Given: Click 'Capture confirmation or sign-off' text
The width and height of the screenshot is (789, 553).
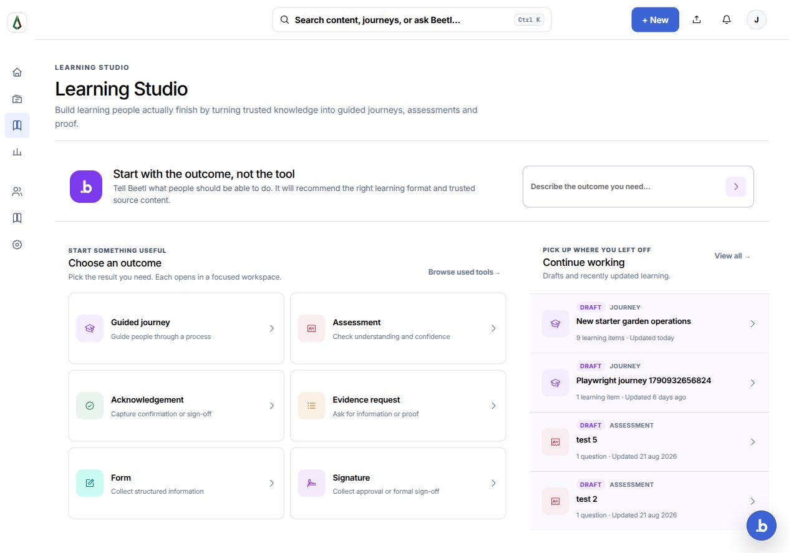Looking at the screenshot, I should point(161,414).
